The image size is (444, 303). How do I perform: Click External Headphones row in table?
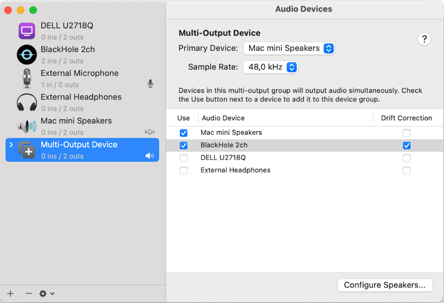tap(305, 171)
